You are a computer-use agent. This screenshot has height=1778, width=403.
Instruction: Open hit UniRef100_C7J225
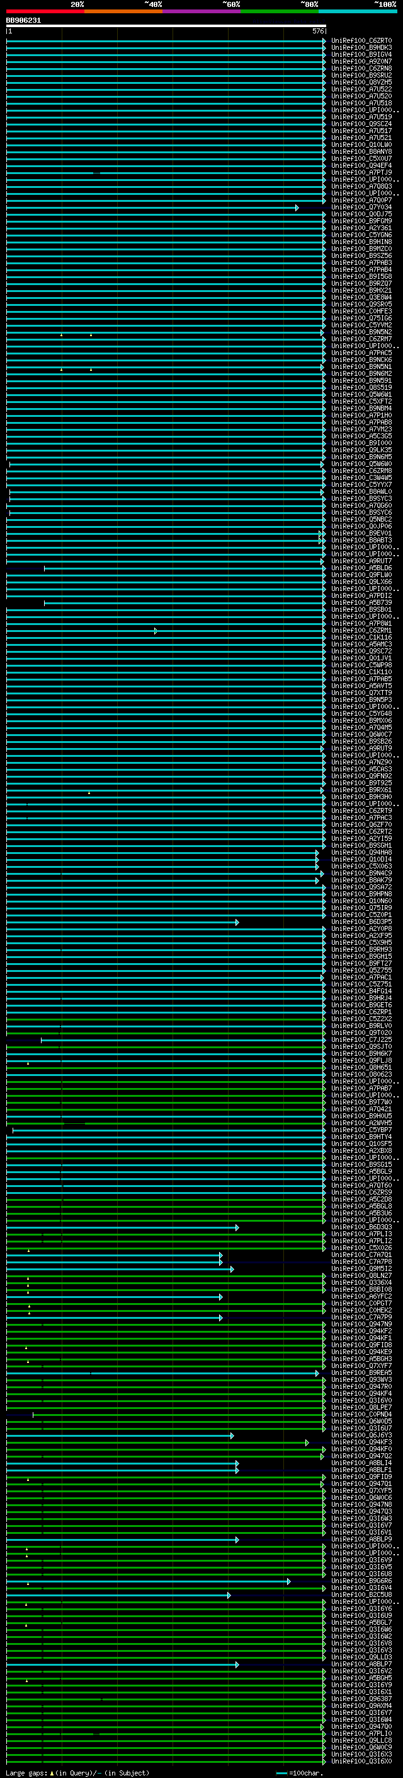pos(361,1039)
